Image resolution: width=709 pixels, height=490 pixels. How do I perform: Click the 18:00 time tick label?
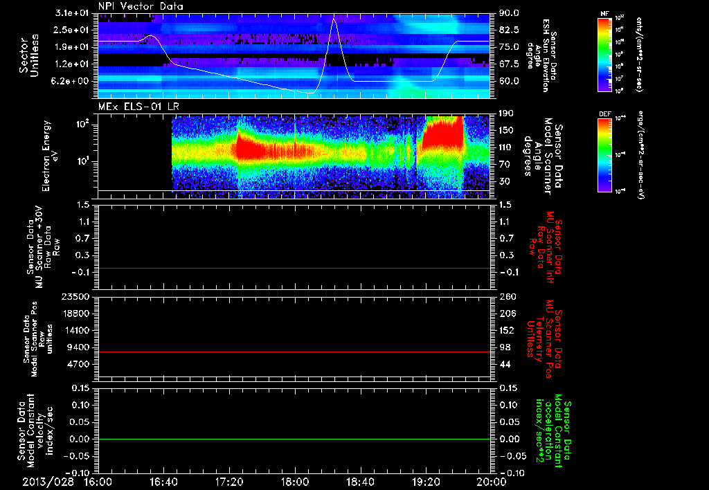[x=295, y=482]
